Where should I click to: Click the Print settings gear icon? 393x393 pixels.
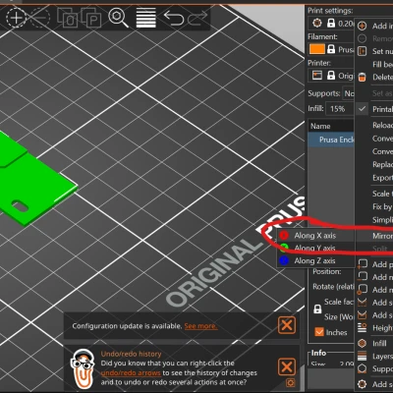pos(316,23)
